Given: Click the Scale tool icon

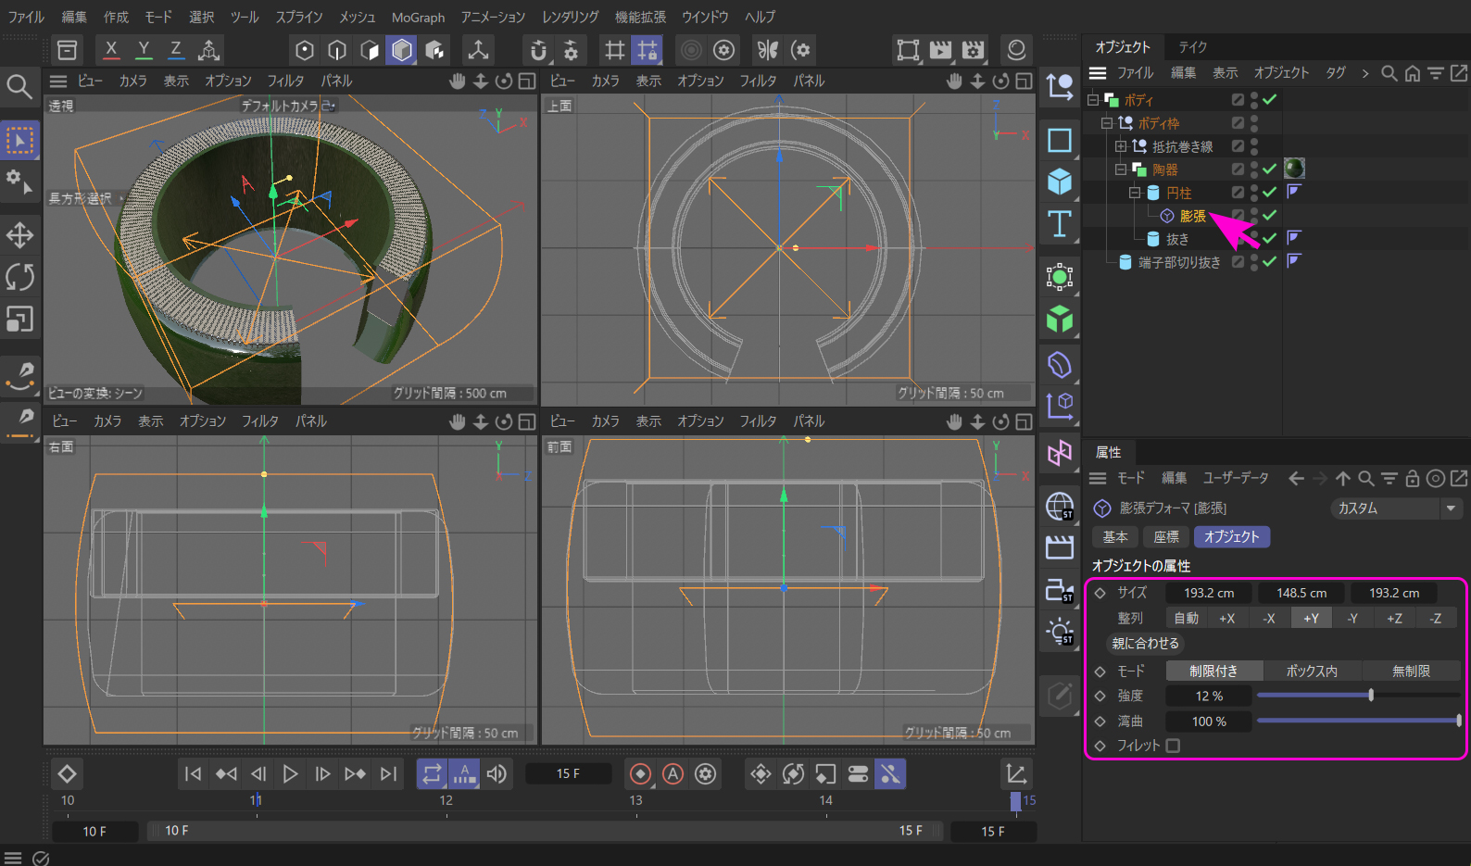Looking at the screenshot, I should coord(19,320).
